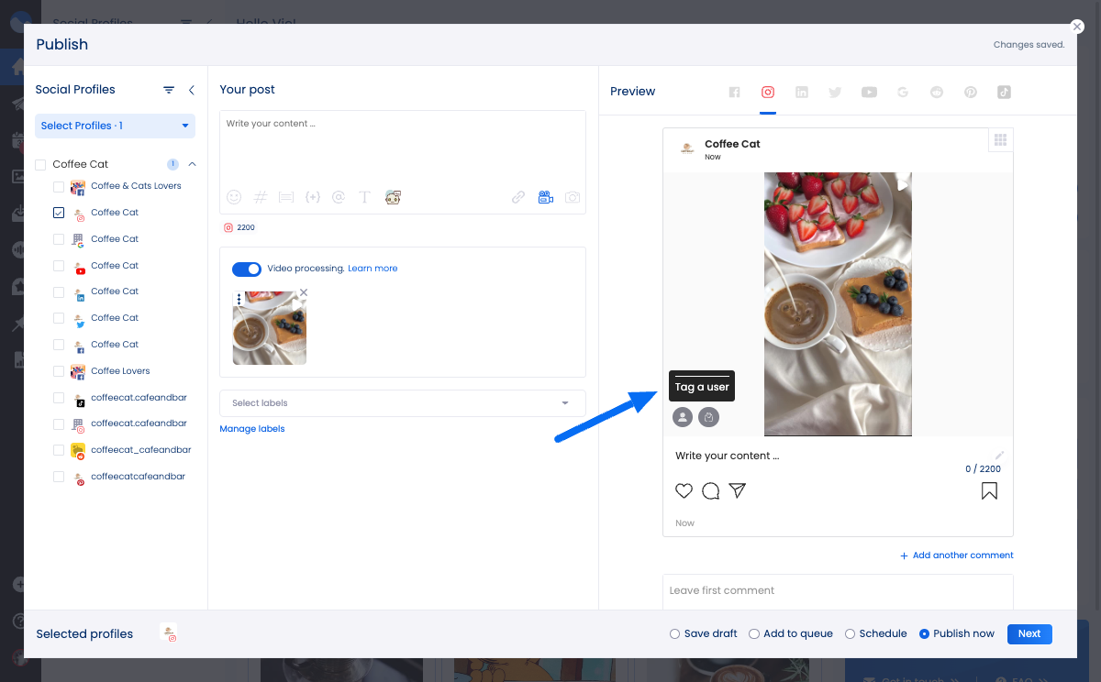Click the play icon on the preview video

click(902, 185)
